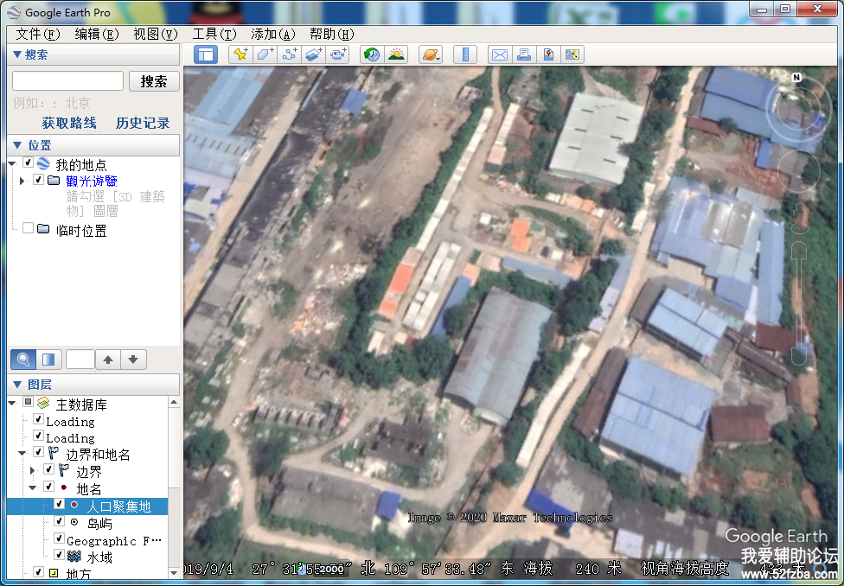Click 获取路线 directions link
This screenshot has width=844, height=586.
click(69, 124)
